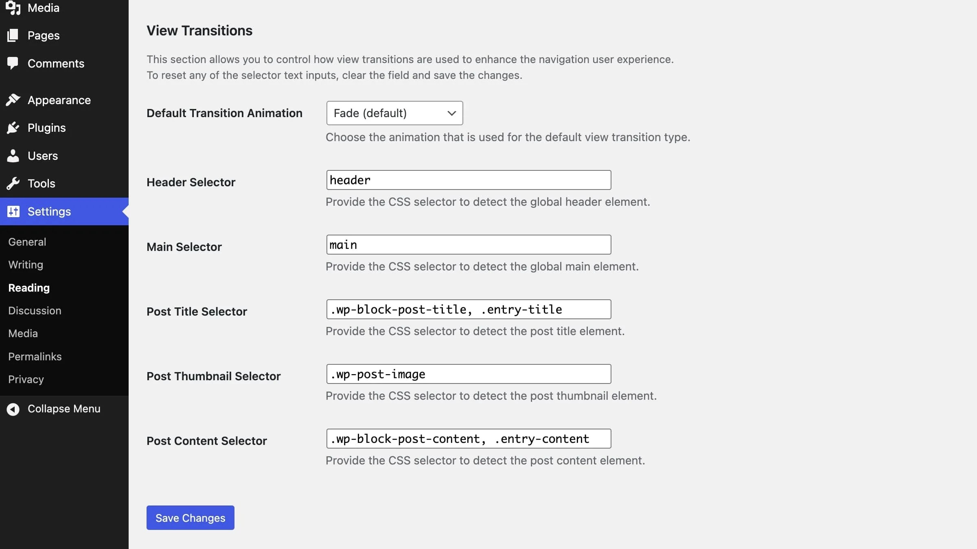This screenshot has width=977, height=549.
Task: Open Permalinks settings submenu item
Action: [35, 357]
